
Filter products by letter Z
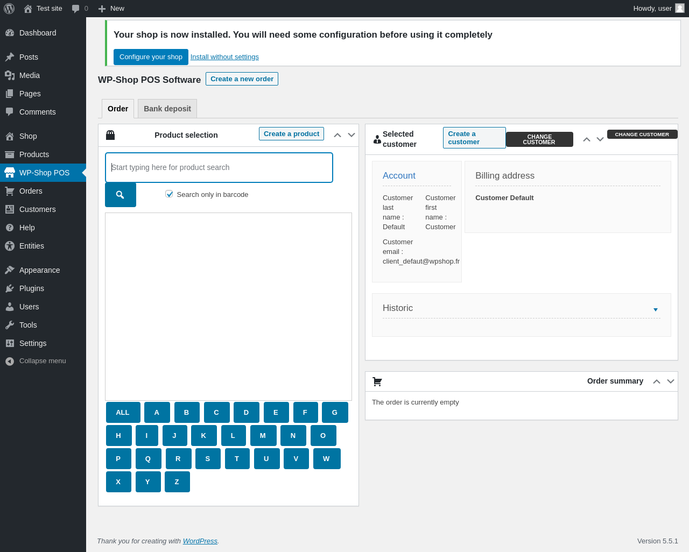click(x=177, y=482)
